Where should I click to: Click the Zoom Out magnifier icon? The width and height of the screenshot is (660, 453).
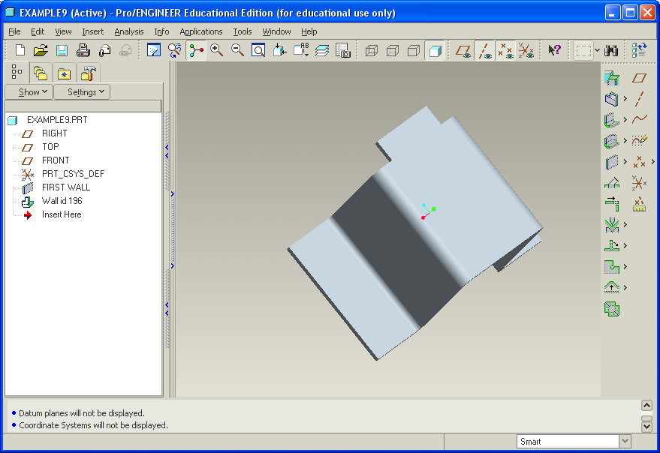237,50
